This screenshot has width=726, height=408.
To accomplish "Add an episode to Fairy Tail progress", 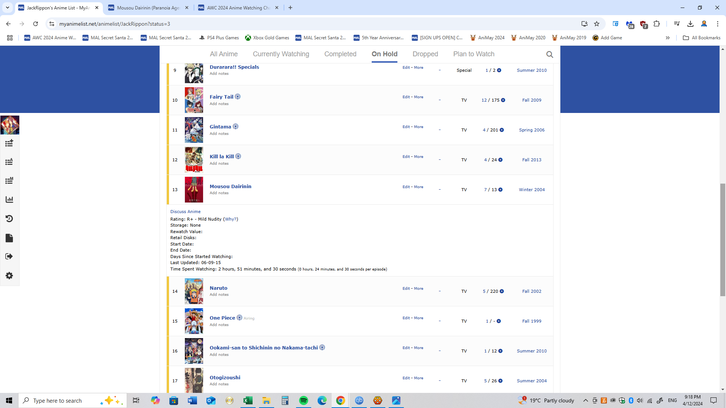I will click(x=503, y=100).
